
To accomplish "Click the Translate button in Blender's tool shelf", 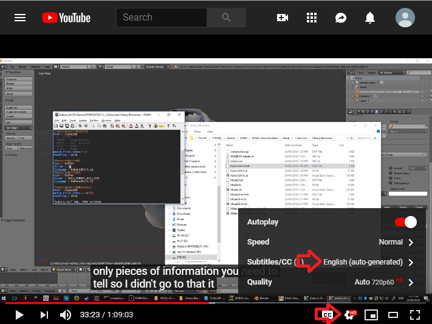I will pyautogui.click(x=18, y=79).
